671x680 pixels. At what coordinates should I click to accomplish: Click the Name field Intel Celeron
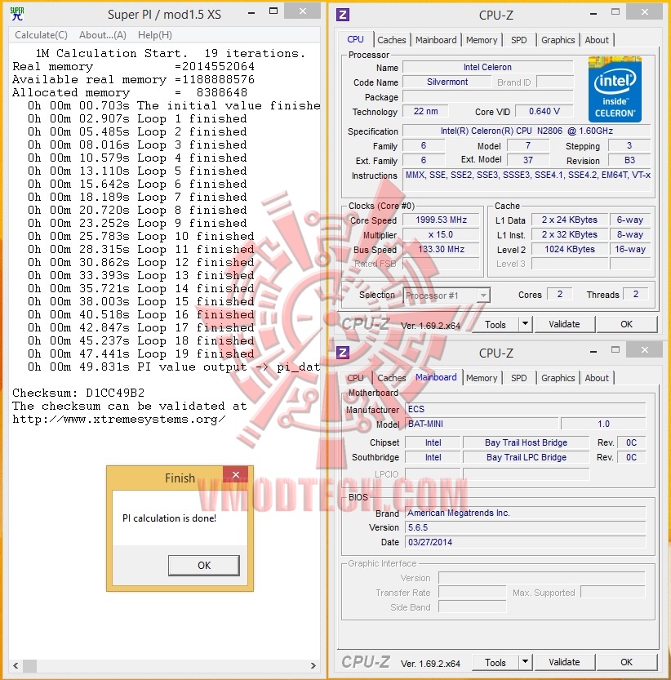click(487, 67)
